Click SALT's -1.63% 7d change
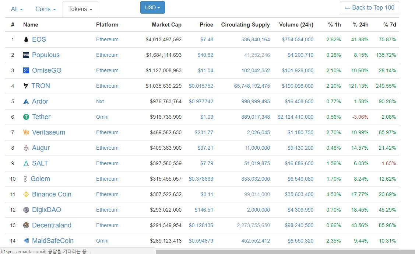The height and width of the screenshot is (254, 415). pyautogui.click(x=388, y=163)
